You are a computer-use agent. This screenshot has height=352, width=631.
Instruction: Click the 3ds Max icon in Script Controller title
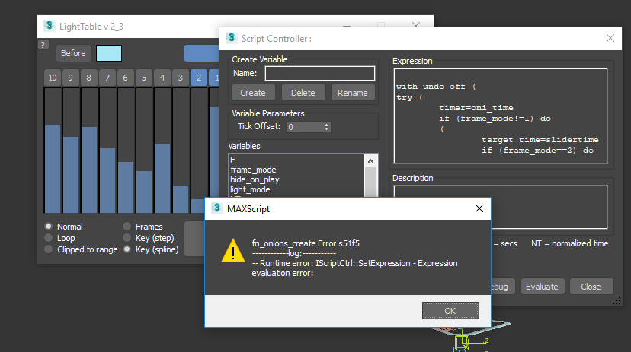coord(232,38)
